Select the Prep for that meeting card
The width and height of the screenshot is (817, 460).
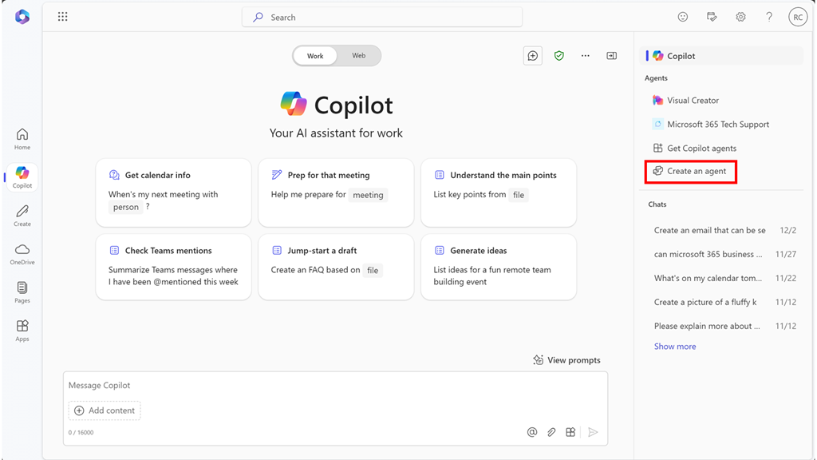336,192
